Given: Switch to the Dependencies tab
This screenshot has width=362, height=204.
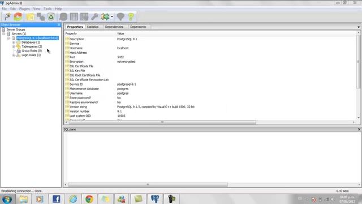Looking at the screenshot, I should [114, 27].
